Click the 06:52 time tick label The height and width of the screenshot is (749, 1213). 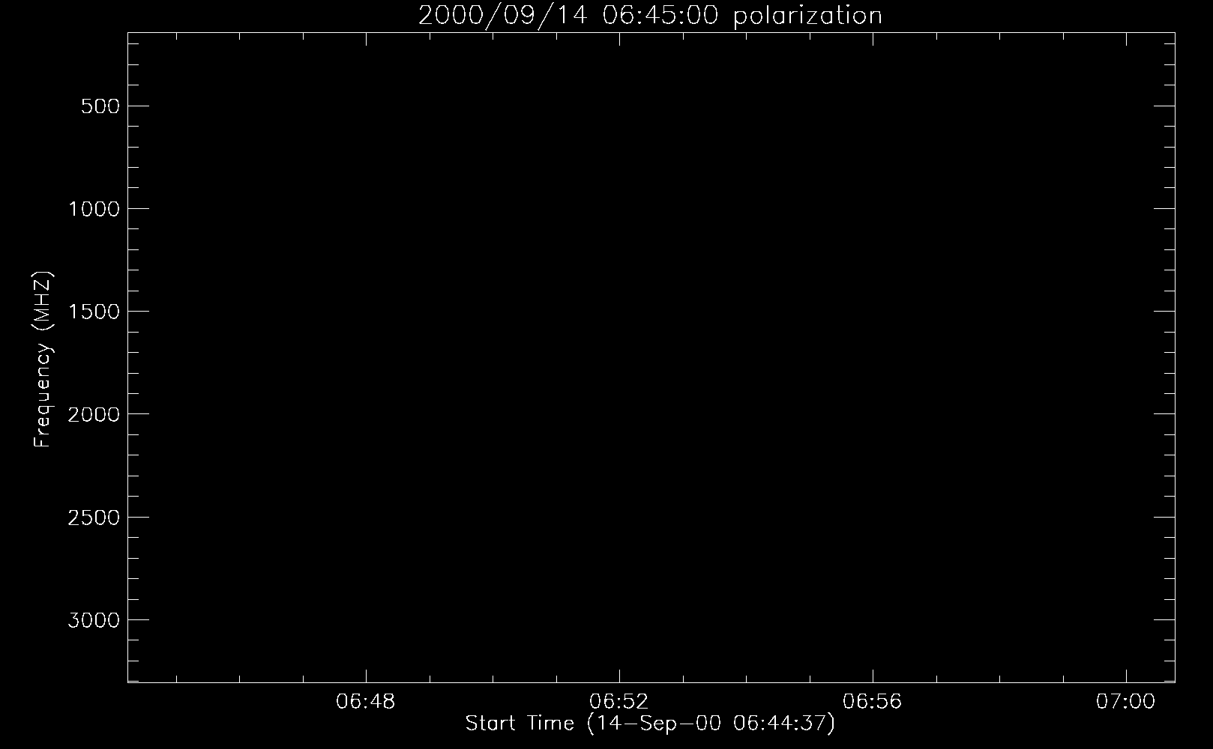click(x=619, y=702)
